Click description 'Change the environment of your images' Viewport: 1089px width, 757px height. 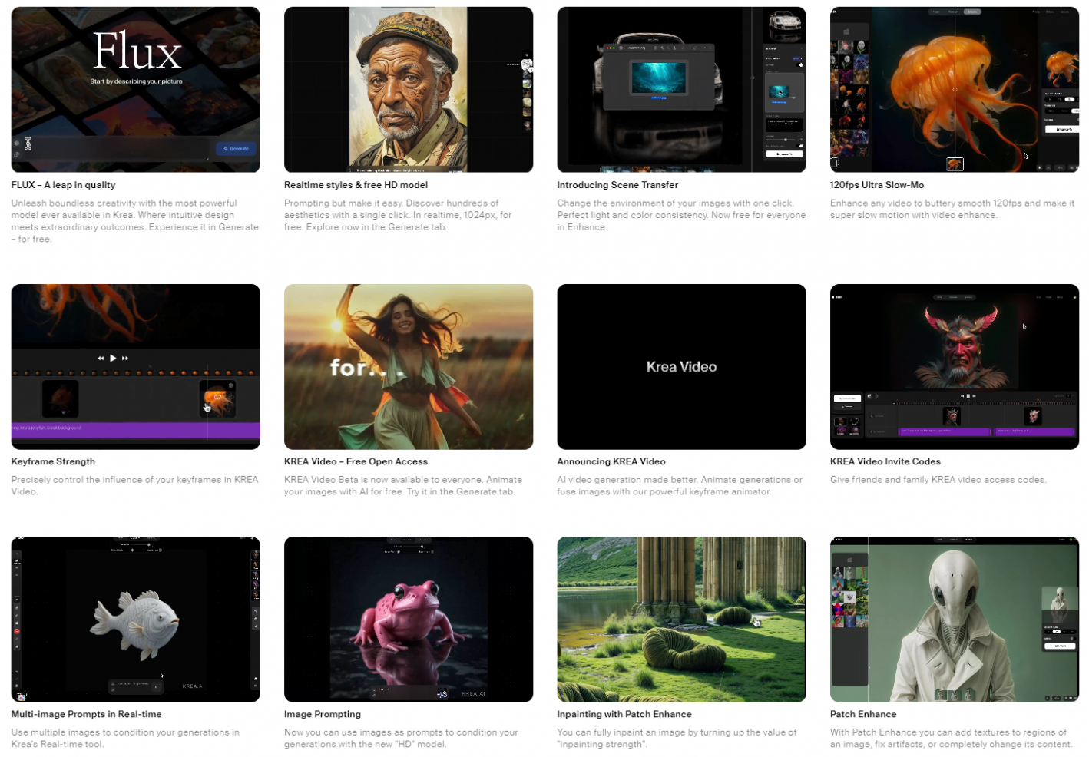point(681,215)
